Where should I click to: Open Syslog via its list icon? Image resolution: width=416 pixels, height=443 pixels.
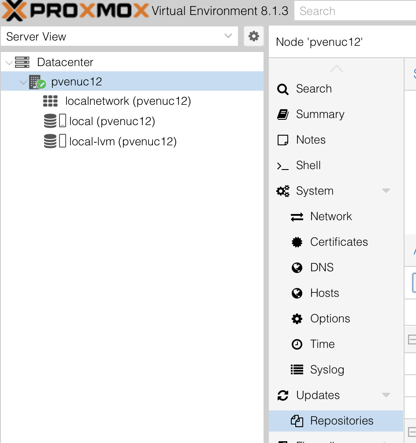click(297, 369)
